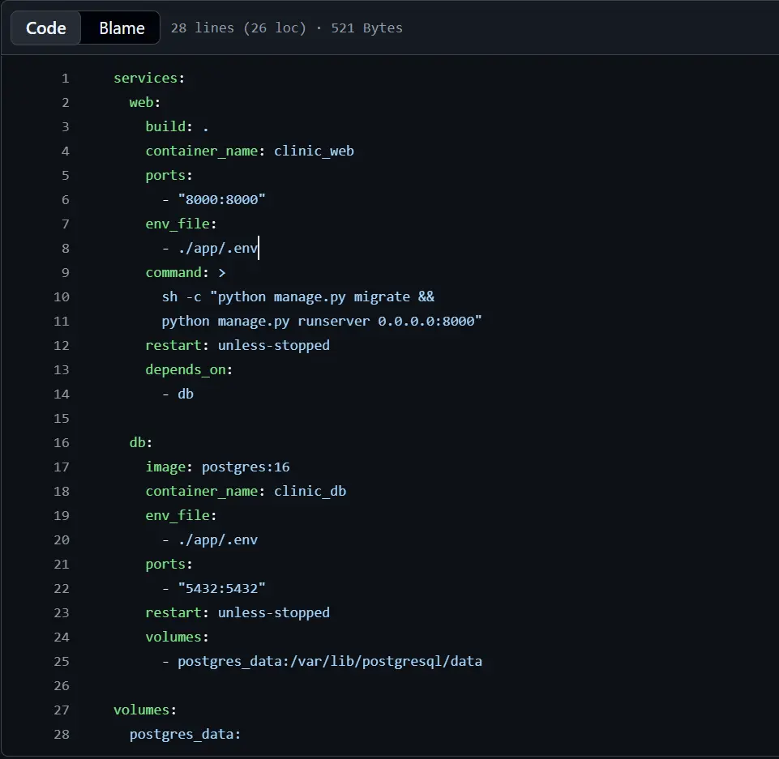The image size is (779, 759).
Task: Click 'clinic_db' container name value
Action: click(x=310, y=492)
